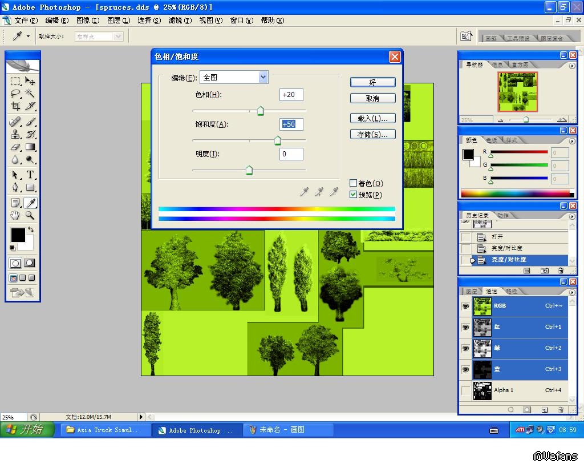Viewport: 584px width, 468px height.
Task: Open the Channels panel flyout menu arrow
Action: point(572,291)
